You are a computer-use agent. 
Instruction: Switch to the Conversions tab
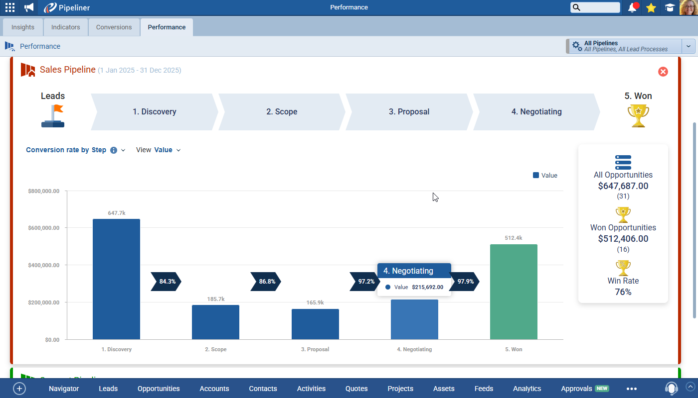click(114, 27)
